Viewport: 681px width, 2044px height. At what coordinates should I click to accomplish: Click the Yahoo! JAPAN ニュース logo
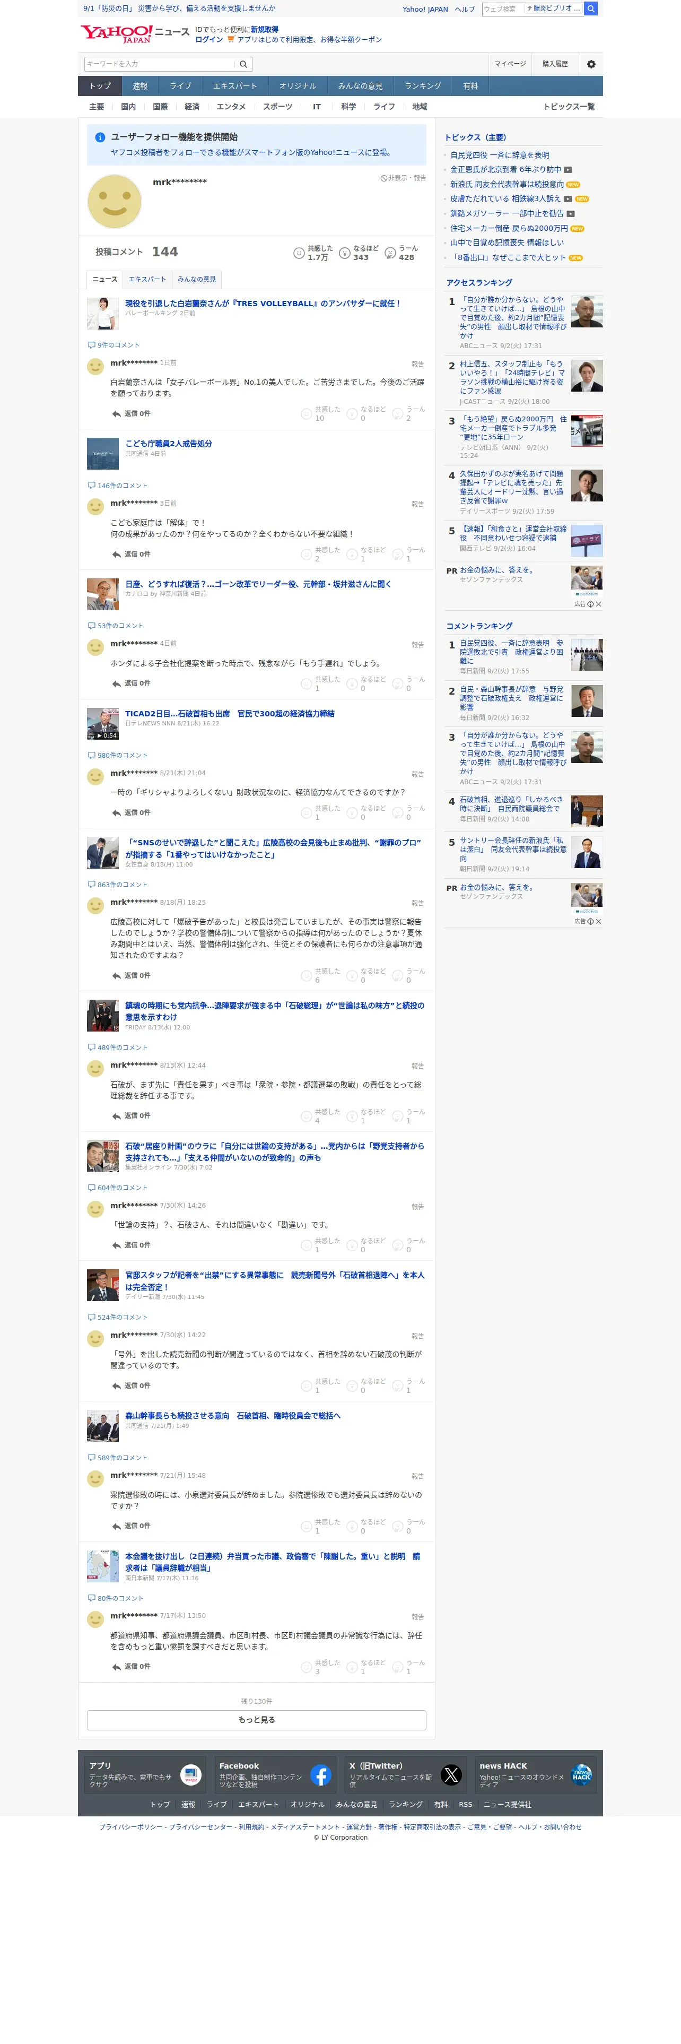pos(135,33)
